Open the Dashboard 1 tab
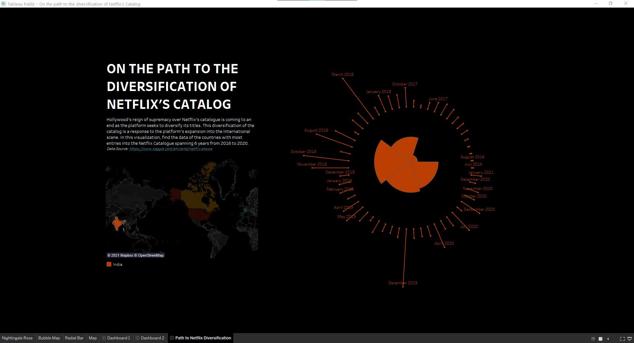634x343 pixels. [116, 338]
